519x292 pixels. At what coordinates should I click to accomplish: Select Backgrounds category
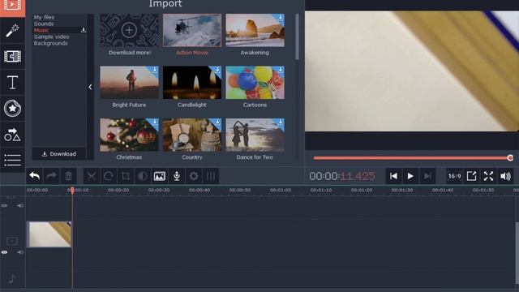[x=50, y=43]
